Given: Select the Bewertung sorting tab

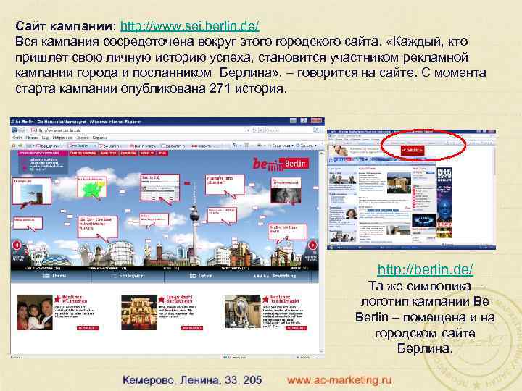Looking at the screenshot, I should point(275,276).
